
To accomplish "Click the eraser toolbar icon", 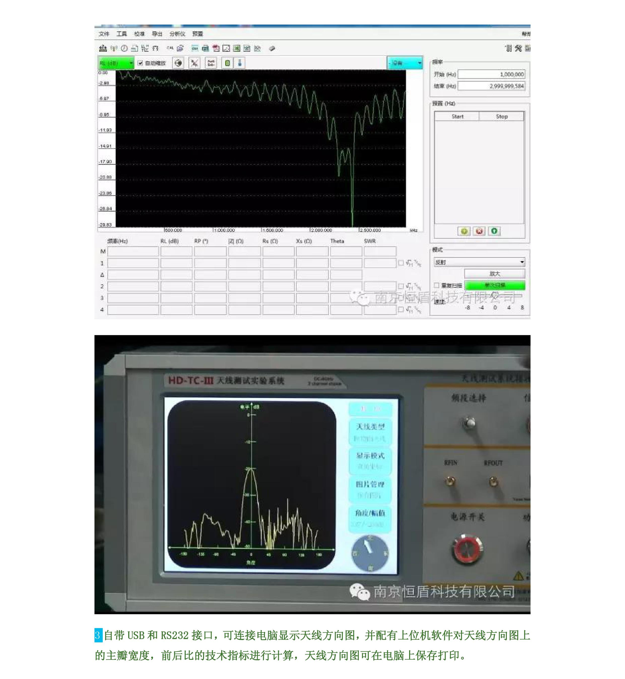I will (x=272, y=48).
